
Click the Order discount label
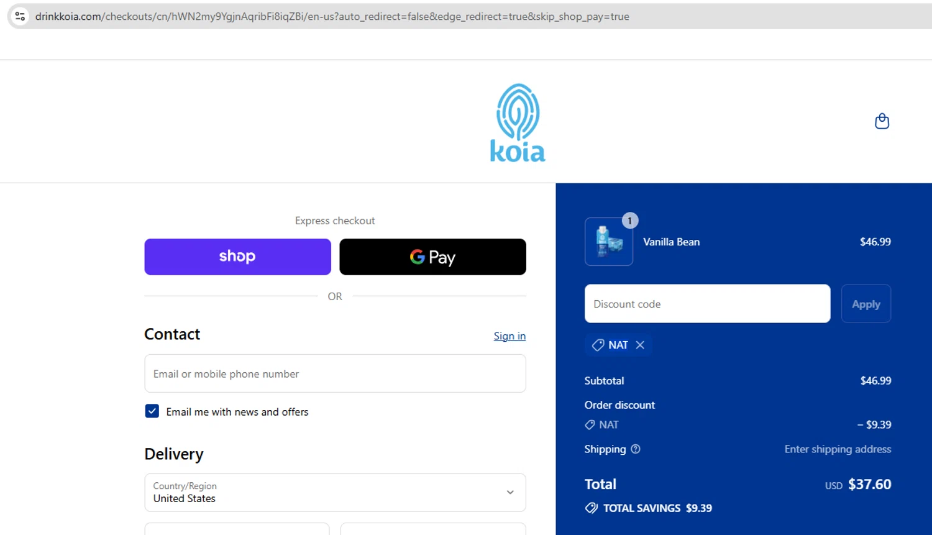[x=619, y=405]
